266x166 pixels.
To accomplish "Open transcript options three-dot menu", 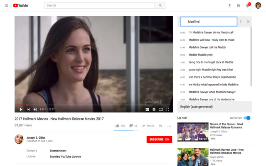I will point(241,22).
